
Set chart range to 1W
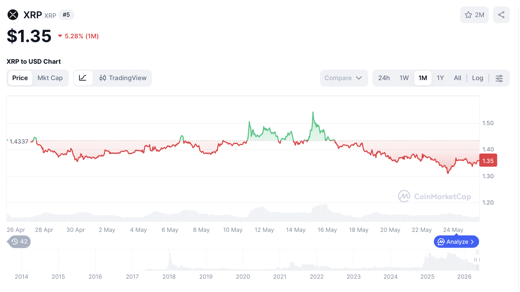tap(404, 78)
